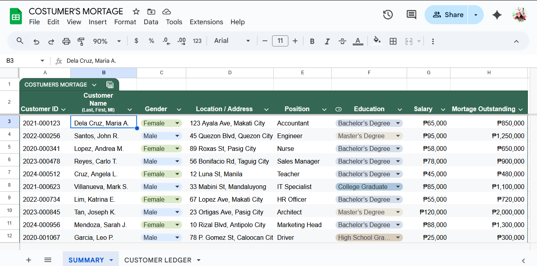Click the paint format roller icon

[x=81, y=41]
